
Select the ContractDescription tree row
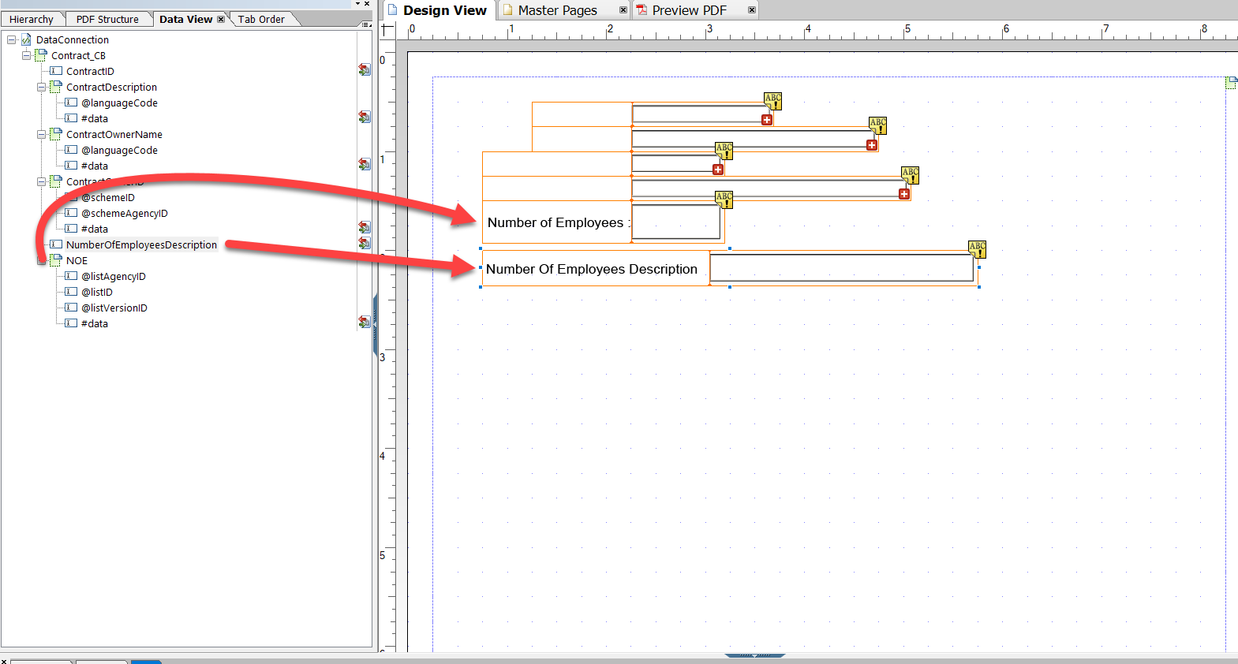[111, 87]
